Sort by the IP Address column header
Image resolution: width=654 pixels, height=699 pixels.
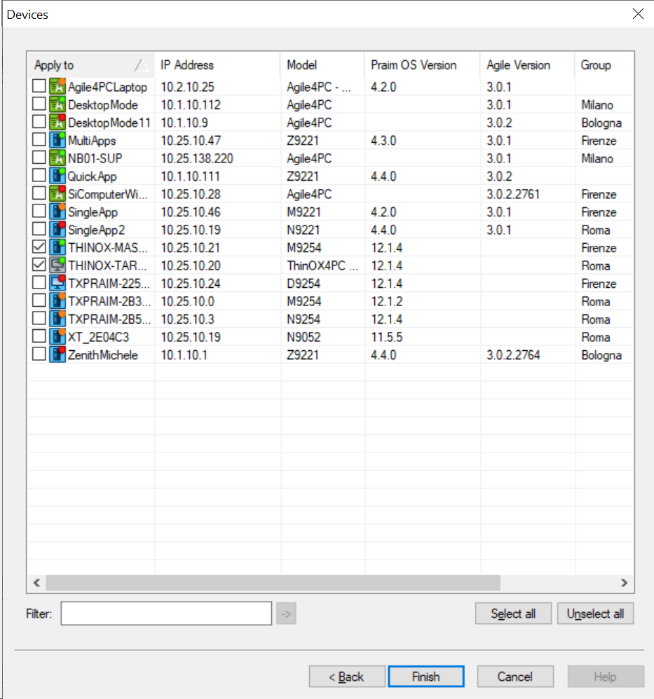click(217, 65)
